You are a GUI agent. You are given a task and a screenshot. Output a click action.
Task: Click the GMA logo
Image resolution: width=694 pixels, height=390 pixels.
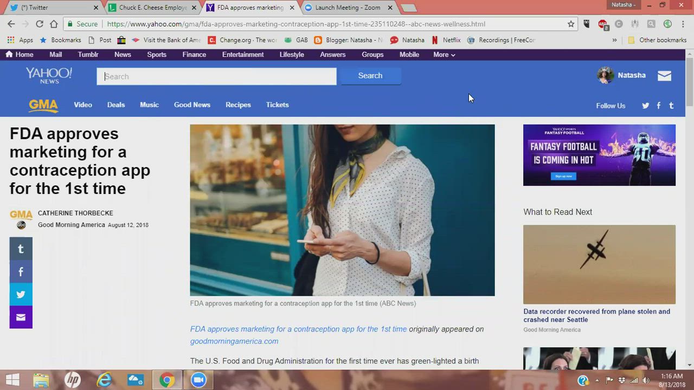click(43, 105)
